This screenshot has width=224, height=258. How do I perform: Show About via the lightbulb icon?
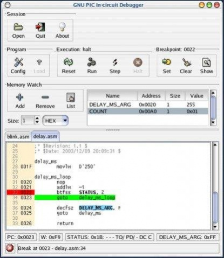pyautogui.click(x=62, y=27)
